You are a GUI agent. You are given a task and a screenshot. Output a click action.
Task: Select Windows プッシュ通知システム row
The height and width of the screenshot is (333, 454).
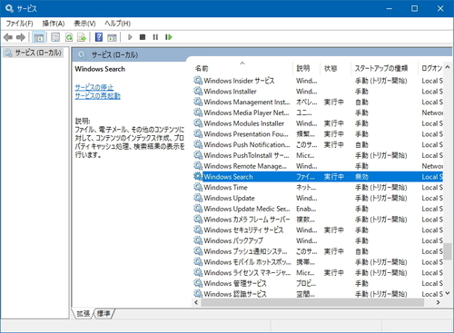[318, 251]
